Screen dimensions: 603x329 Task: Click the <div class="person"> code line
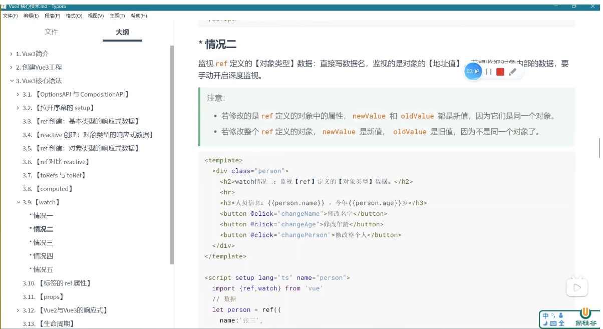tap(250, 171)
